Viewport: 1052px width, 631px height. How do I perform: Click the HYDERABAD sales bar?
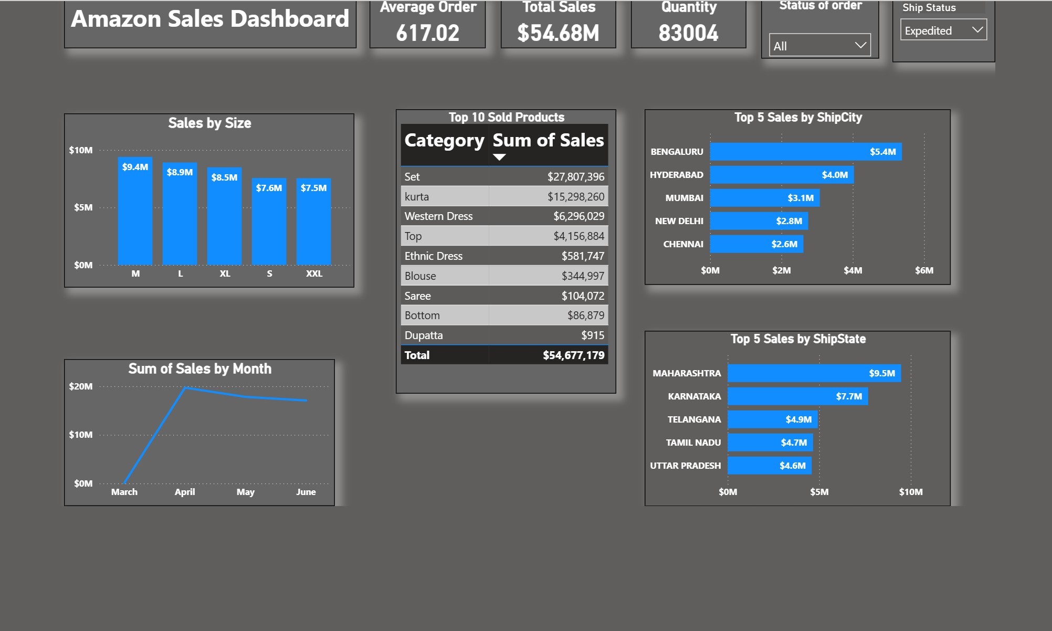(781, 175)
